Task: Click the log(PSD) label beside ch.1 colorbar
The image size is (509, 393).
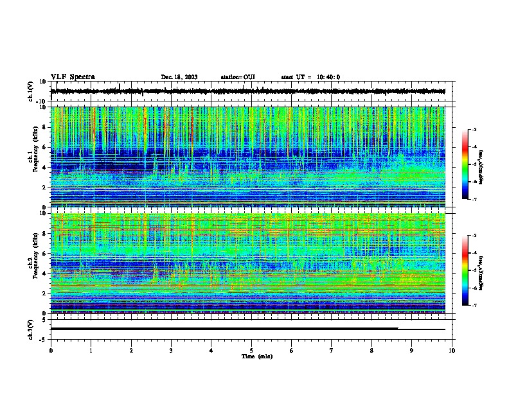Action: pos(481,167)
